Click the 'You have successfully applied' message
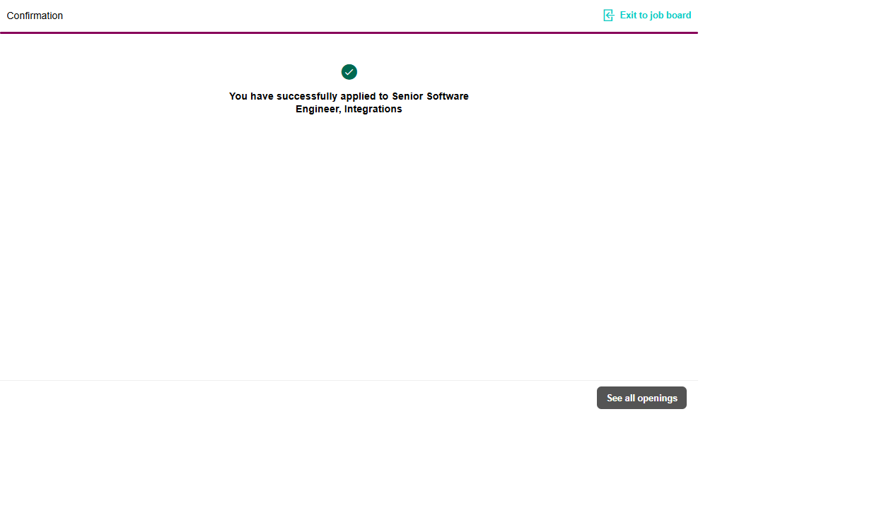The image size is (872, 520). [x=349, y=96]
